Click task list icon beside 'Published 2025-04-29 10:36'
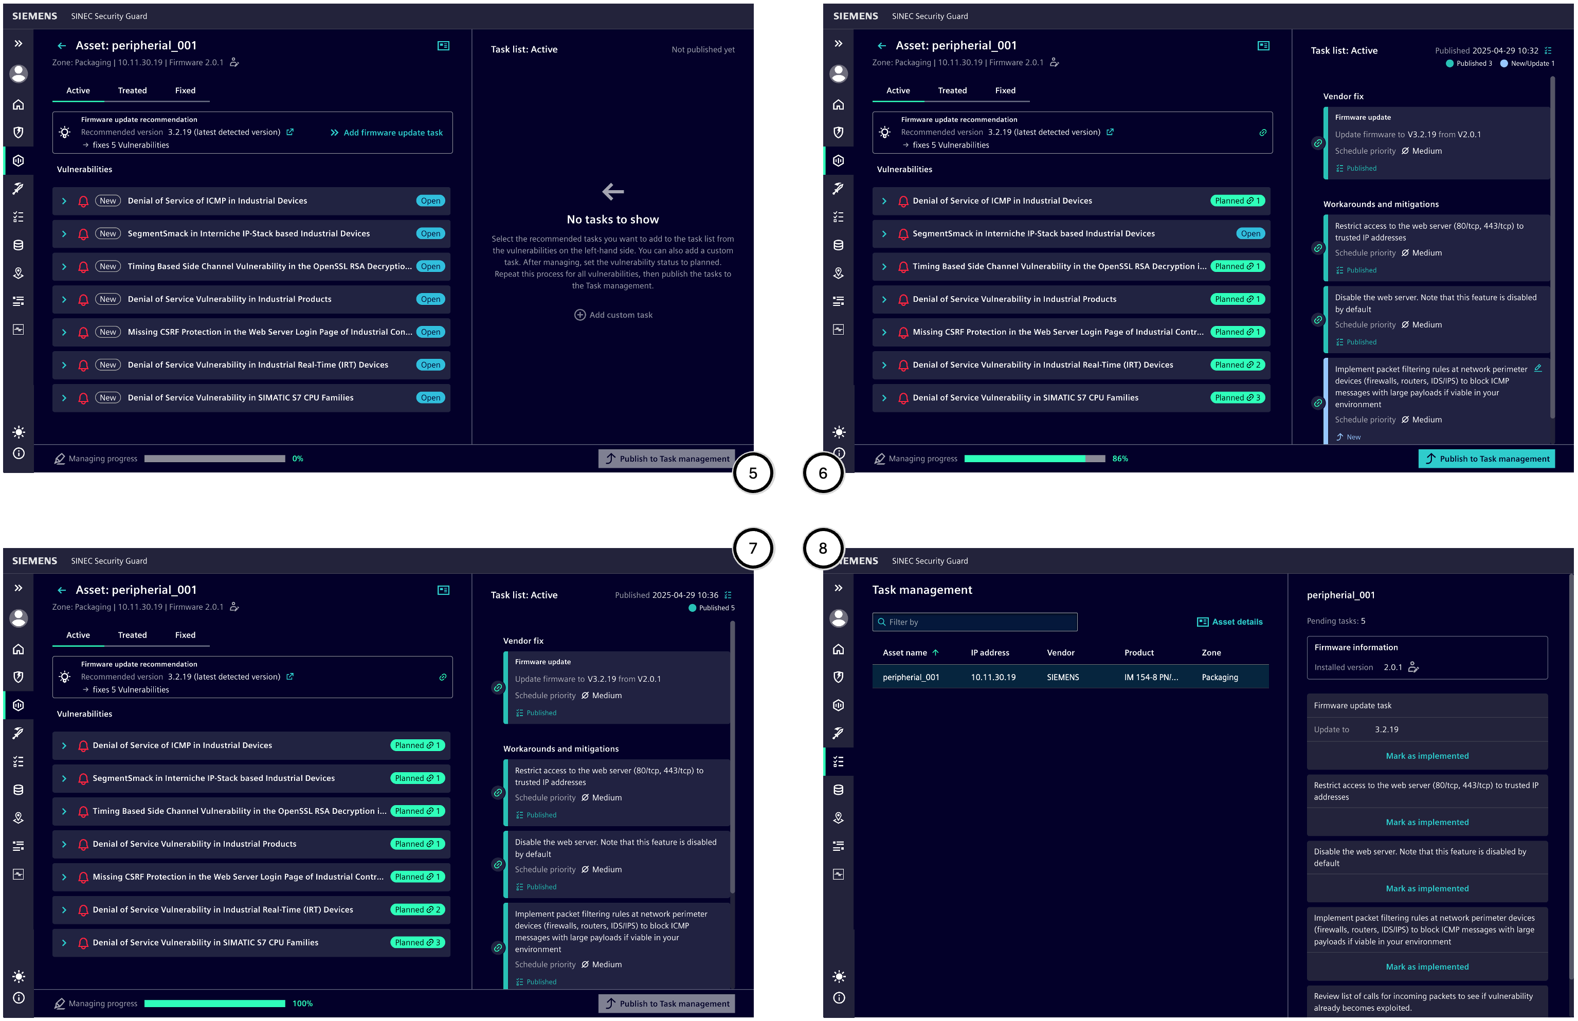The image size is (1578, 1021). pyautogui.click(x=728, y=595)
